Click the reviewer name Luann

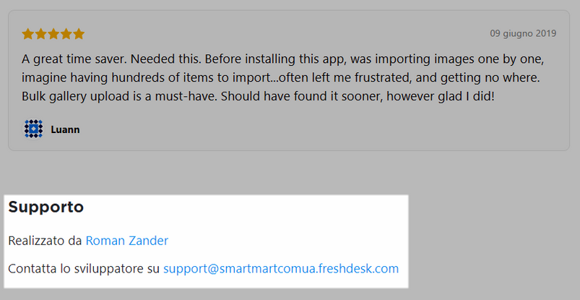tap(65, 129)
